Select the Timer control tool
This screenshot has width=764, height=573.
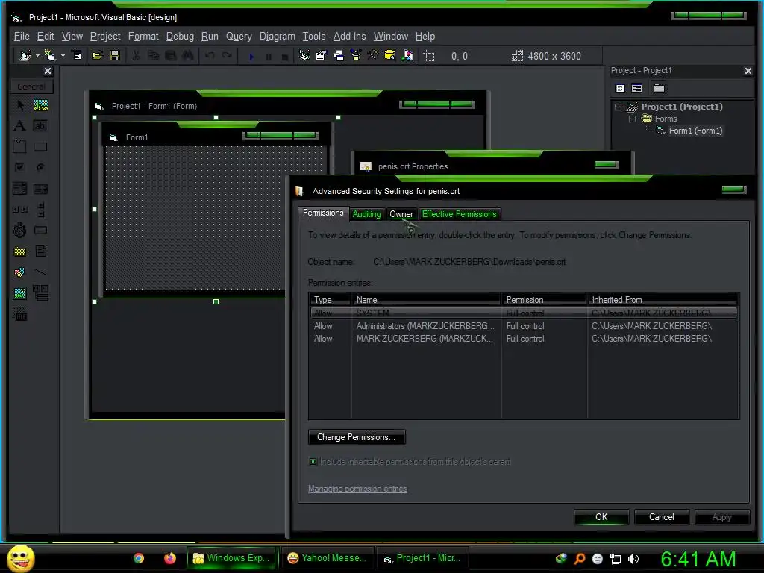point(20,230)
